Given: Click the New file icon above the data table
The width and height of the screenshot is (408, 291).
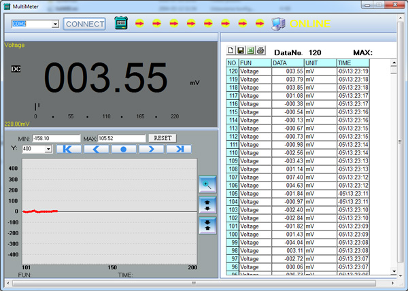Looking at the screenshot, I should [231, 51].
